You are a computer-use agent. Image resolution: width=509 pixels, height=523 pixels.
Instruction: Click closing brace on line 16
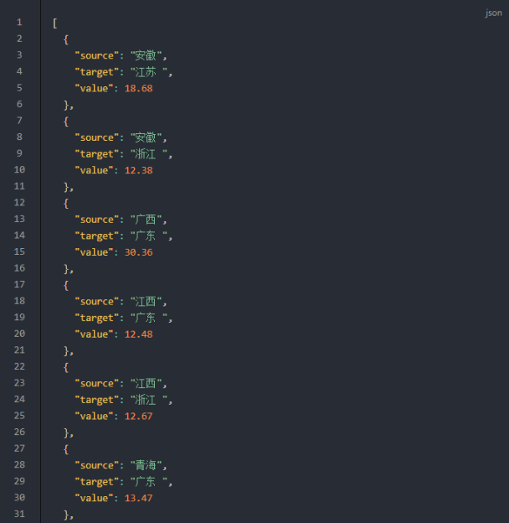tap(66, 268)
